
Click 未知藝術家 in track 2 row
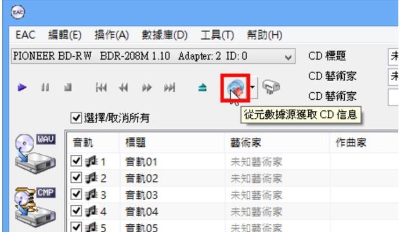click(256, 179)
